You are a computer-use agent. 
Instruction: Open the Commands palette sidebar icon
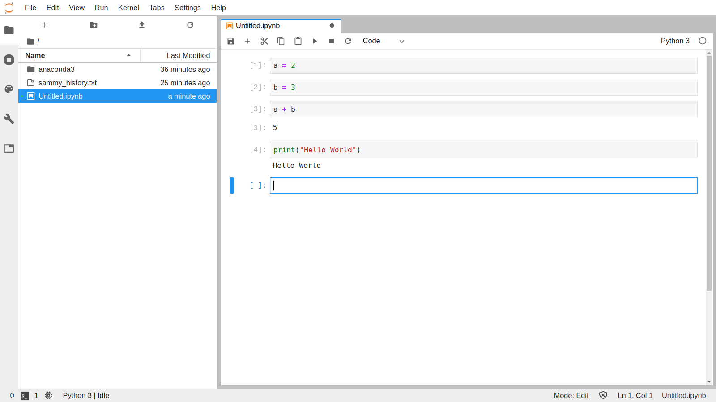(x=9, y=89)
